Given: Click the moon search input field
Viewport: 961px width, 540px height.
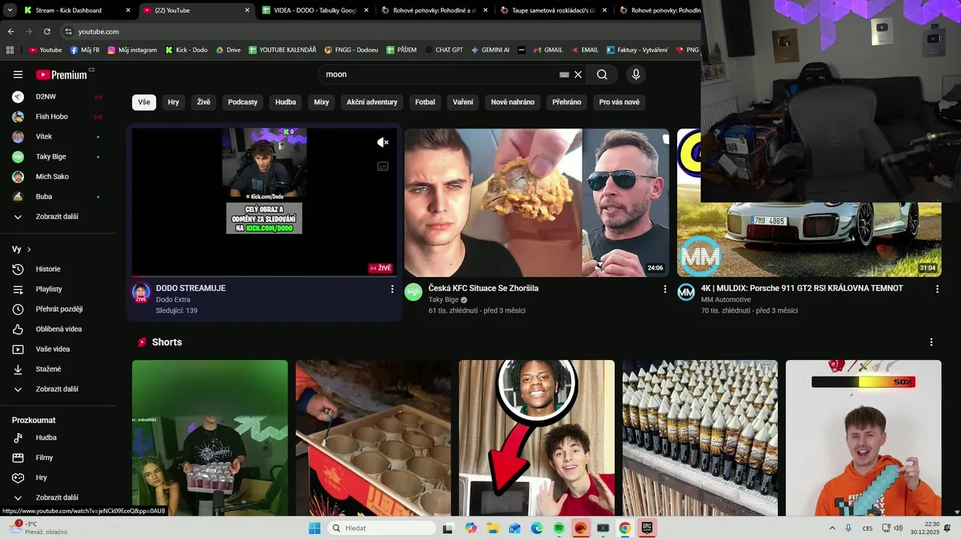Looking at the screenshot, I should click(x=439, y=74).
